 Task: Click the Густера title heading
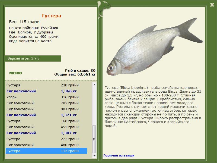point(52,16)
